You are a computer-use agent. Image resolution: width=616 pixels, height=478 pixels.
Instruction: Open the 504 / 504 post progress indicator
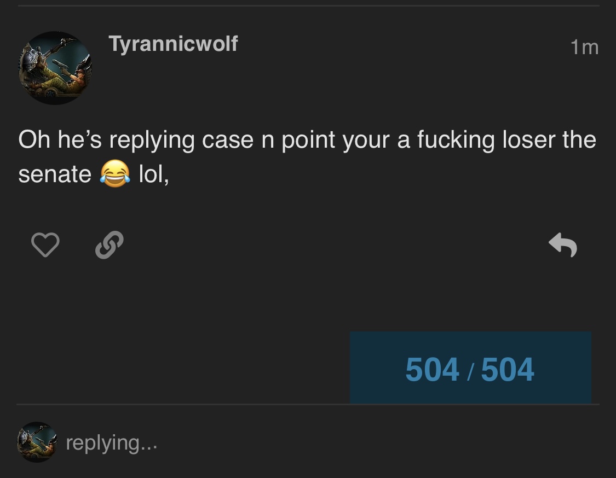(470, 368)
